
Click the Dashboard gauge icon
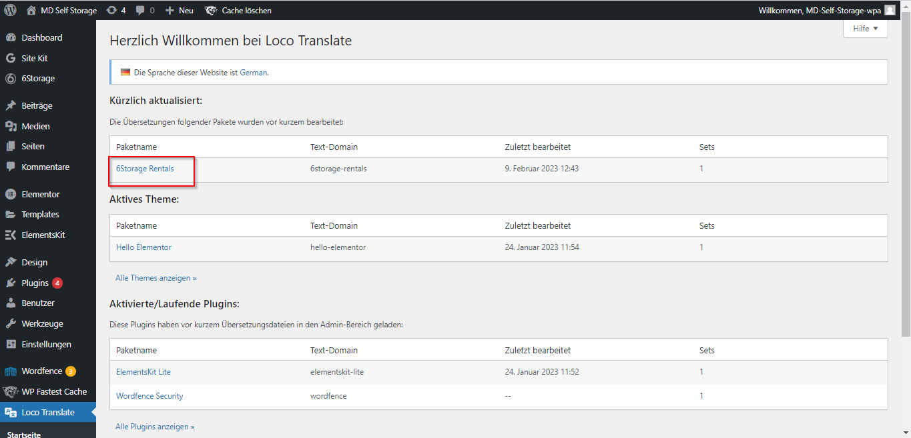pyautogui.click(x=11, y=37)
